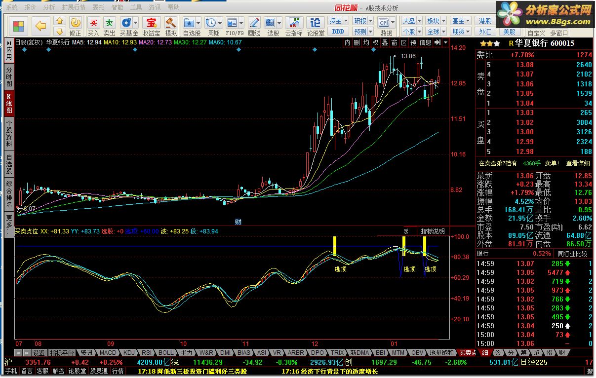
Task: Toggle the 窗 window option
Action: click(x=394, y=43)
